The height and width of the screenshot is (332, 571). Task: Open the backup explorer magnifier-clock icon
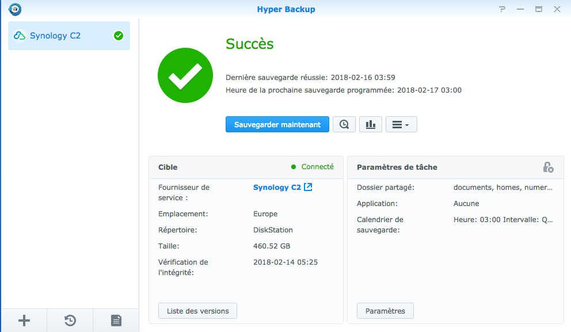(x=344, y=124)
